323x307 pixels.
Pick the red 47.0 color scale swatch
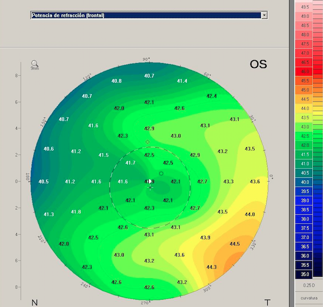305,53
